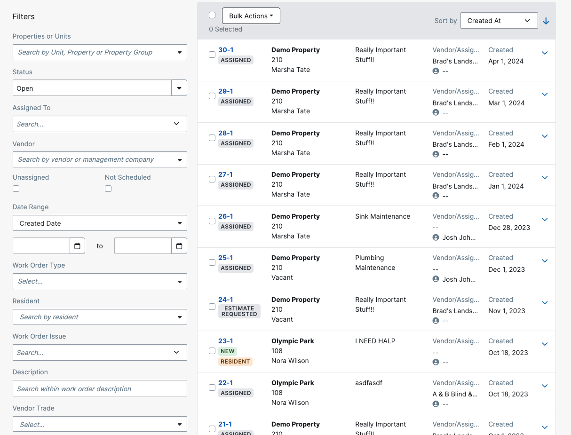Open work order link 25-1
This screenshot has height=435, width=571.
point(226,258)
